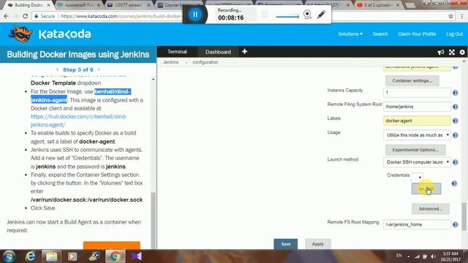The height and width of the screenshot is (263, 468).
Task: Go to the previous step arrow
Action: pos(57,69)
